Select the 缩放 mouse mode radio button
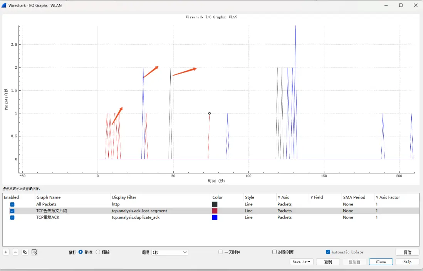Screen dimensions: 423x271 98,252
